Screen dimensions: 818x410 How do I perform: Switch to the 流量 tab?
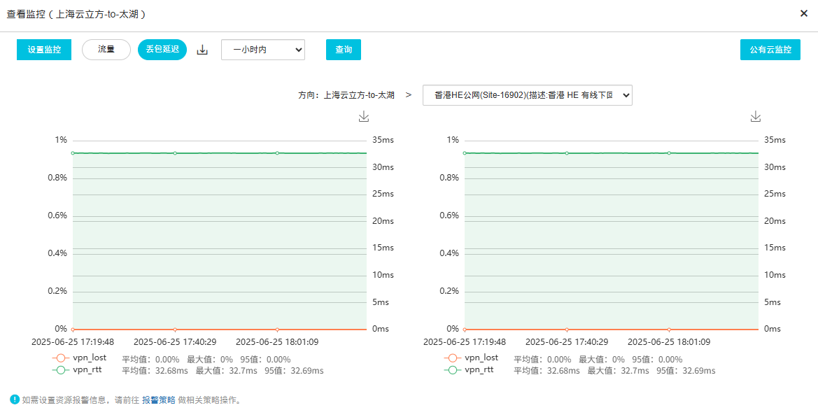pos(106,50)
